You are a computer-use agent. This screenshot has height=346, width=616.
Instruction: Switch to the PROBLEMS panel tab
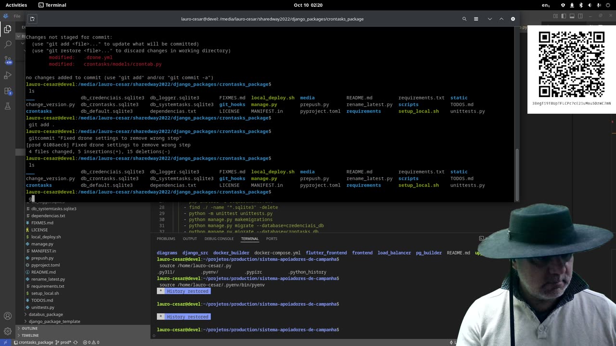pyautogui.click(x=166, y=239)
